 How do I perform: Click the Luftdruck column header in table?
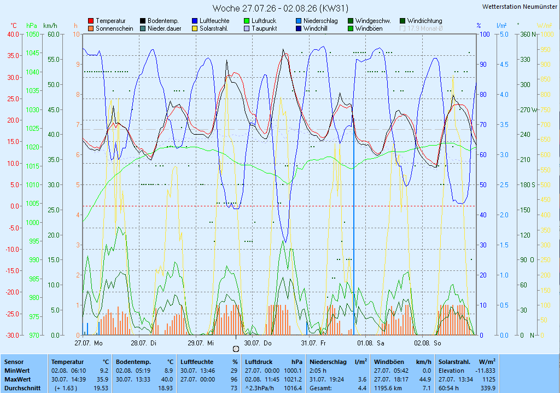259,362
